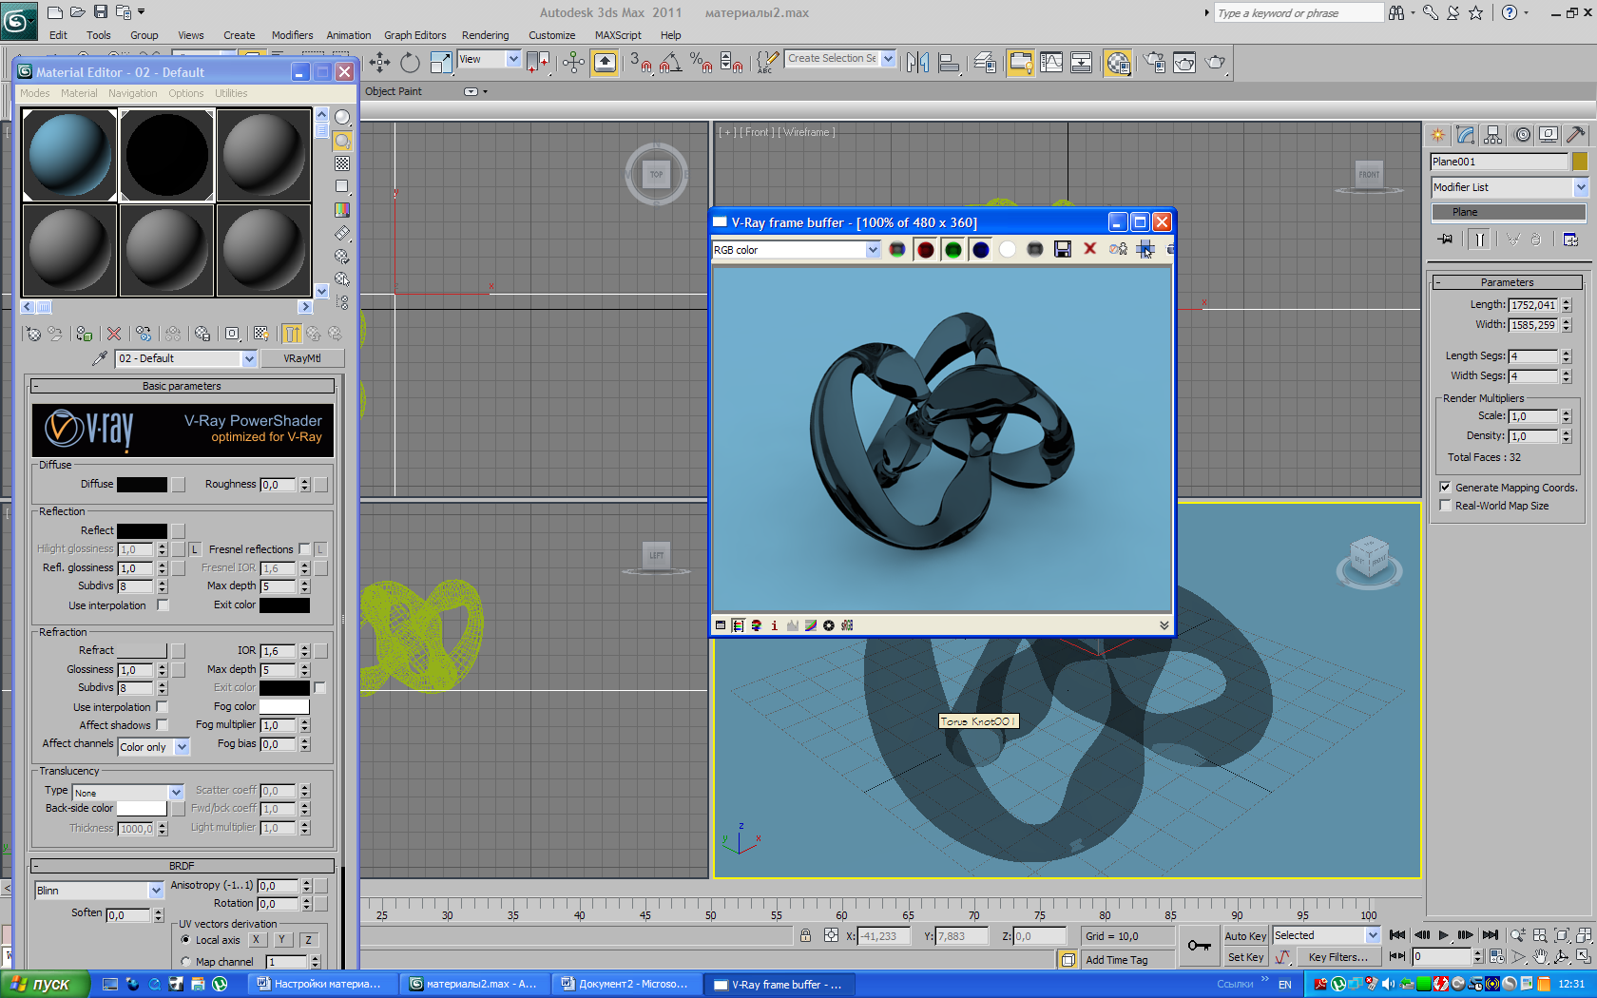Open the Translucency Type dropdown
This screenshot has width=1597, height=998.
(x=127, y=793)
